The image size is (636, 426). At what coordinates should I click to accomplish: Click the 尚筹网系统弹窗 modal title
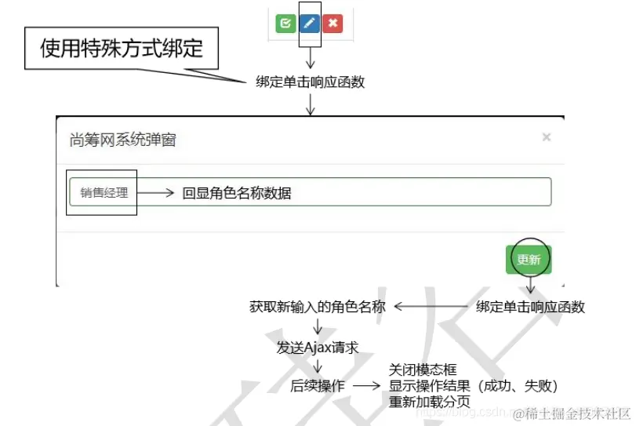click(122, 140)
